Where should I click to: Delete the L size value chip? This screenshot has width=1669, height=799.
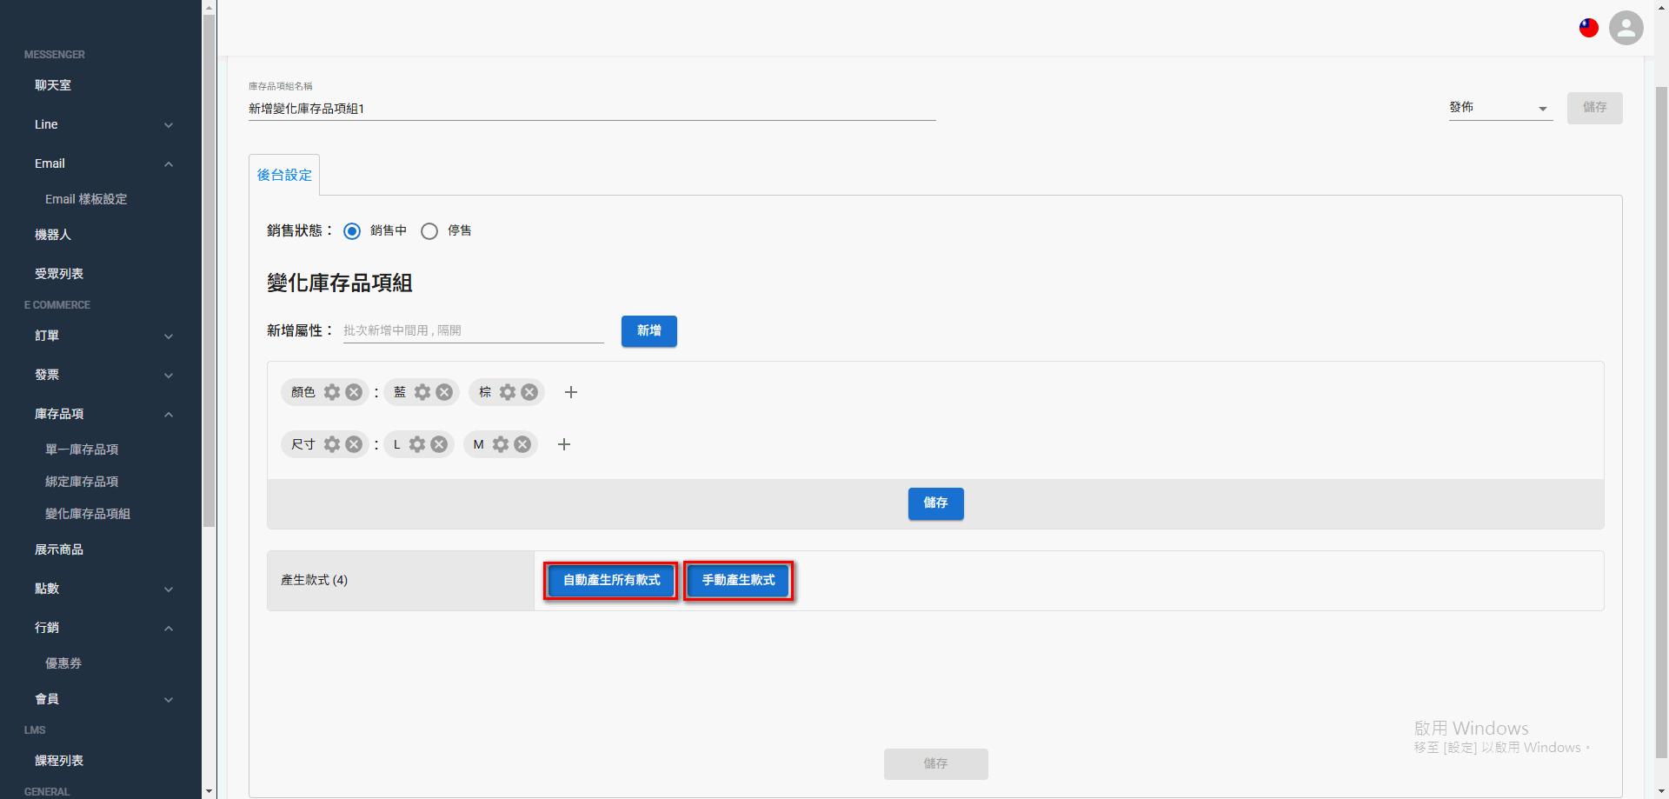coord(439,444)
